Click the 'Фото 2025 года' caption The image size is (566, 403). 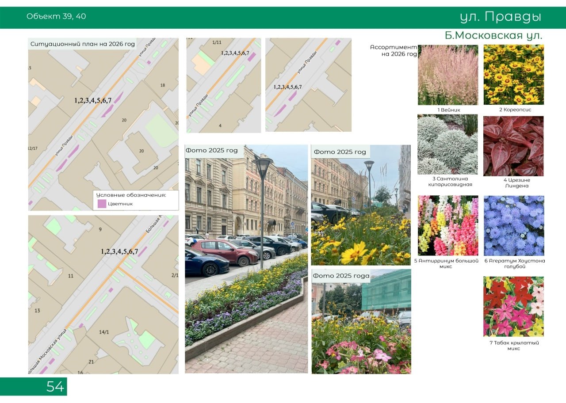(339, 276)
